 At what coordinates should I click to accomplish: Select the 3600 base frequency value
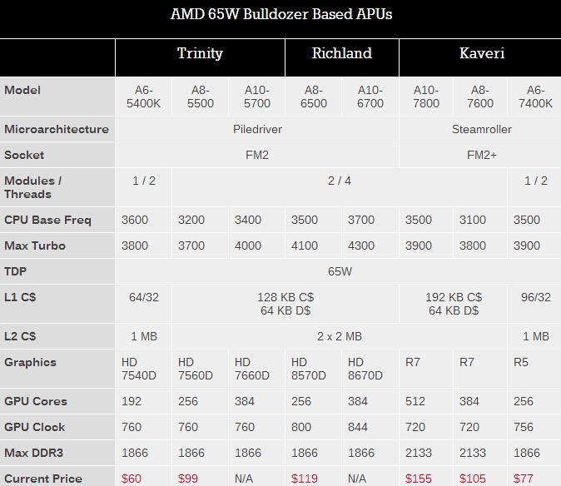[x=135, y=220]
